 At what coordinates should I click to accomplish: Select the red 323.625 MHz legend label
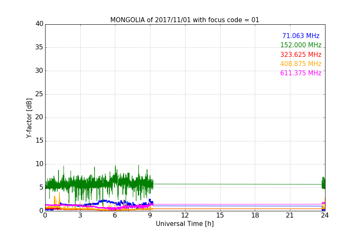coord(301,55)
